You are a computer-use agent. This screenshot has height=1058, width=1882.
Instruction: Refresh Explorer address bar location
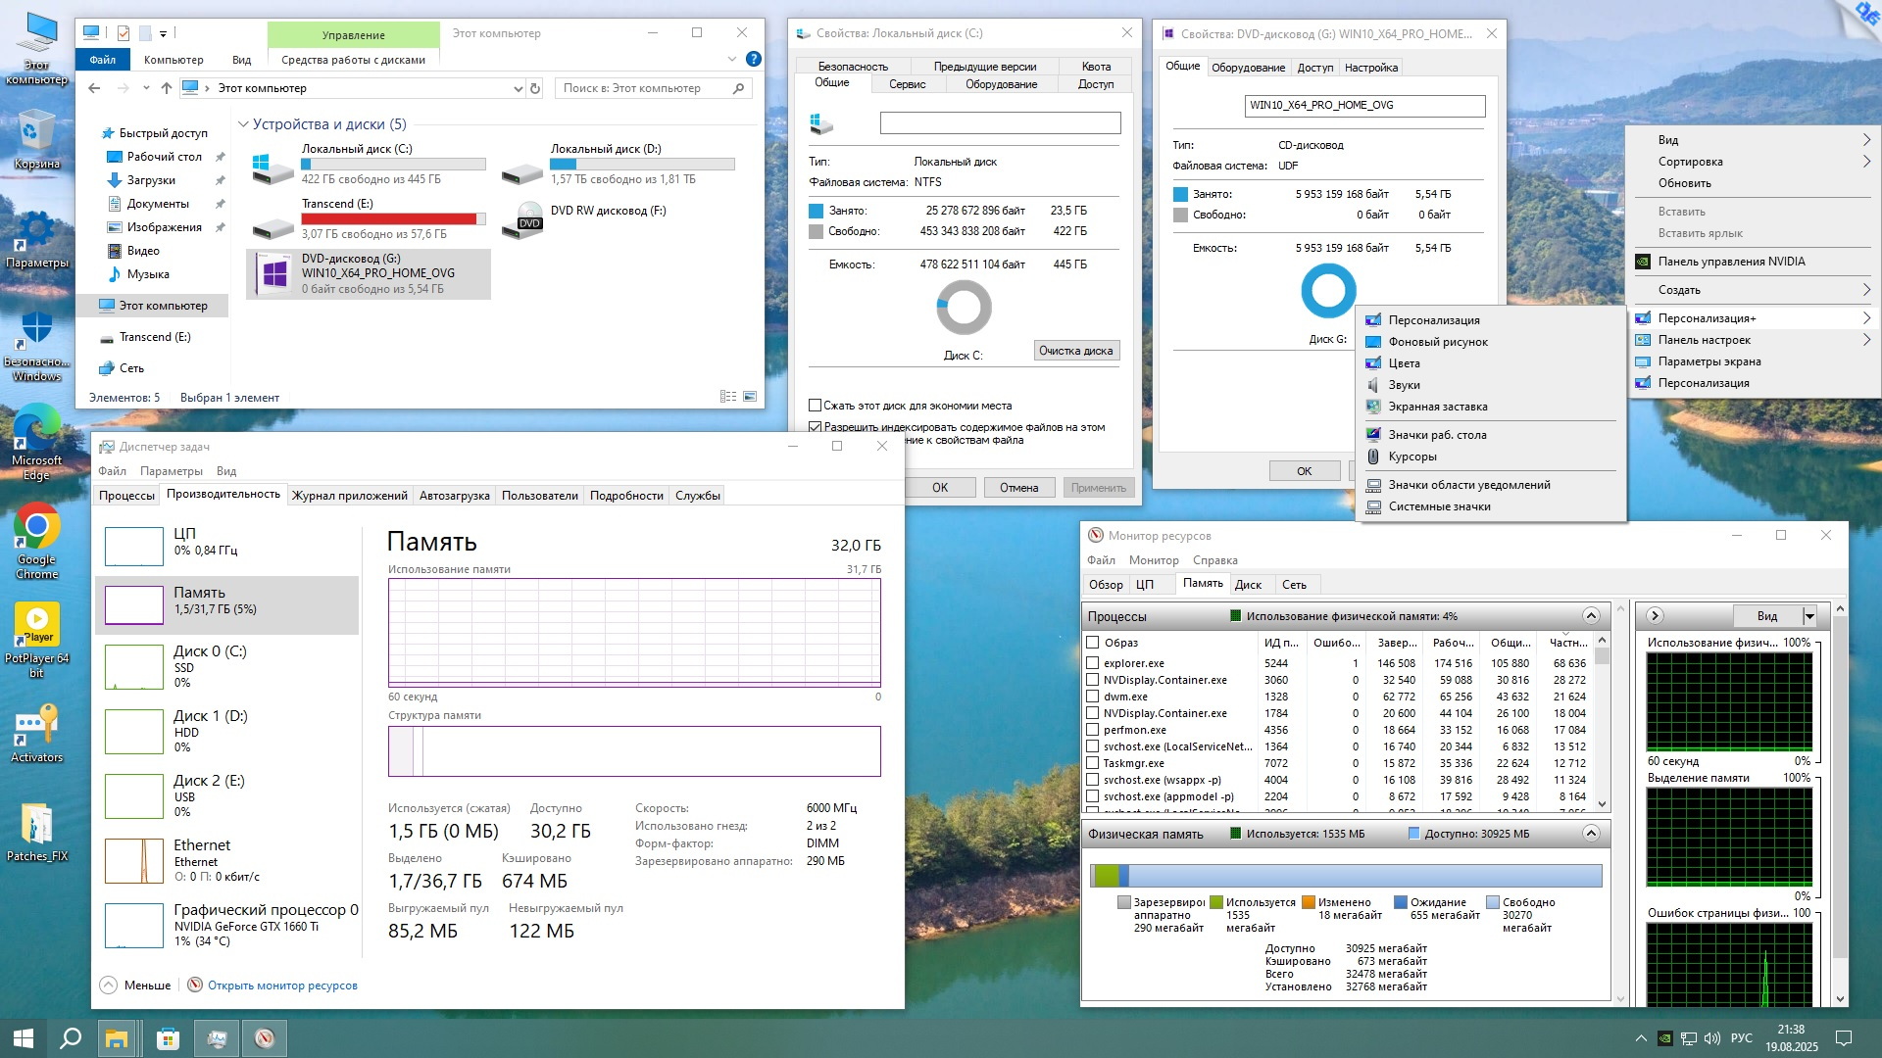point(535,88)
